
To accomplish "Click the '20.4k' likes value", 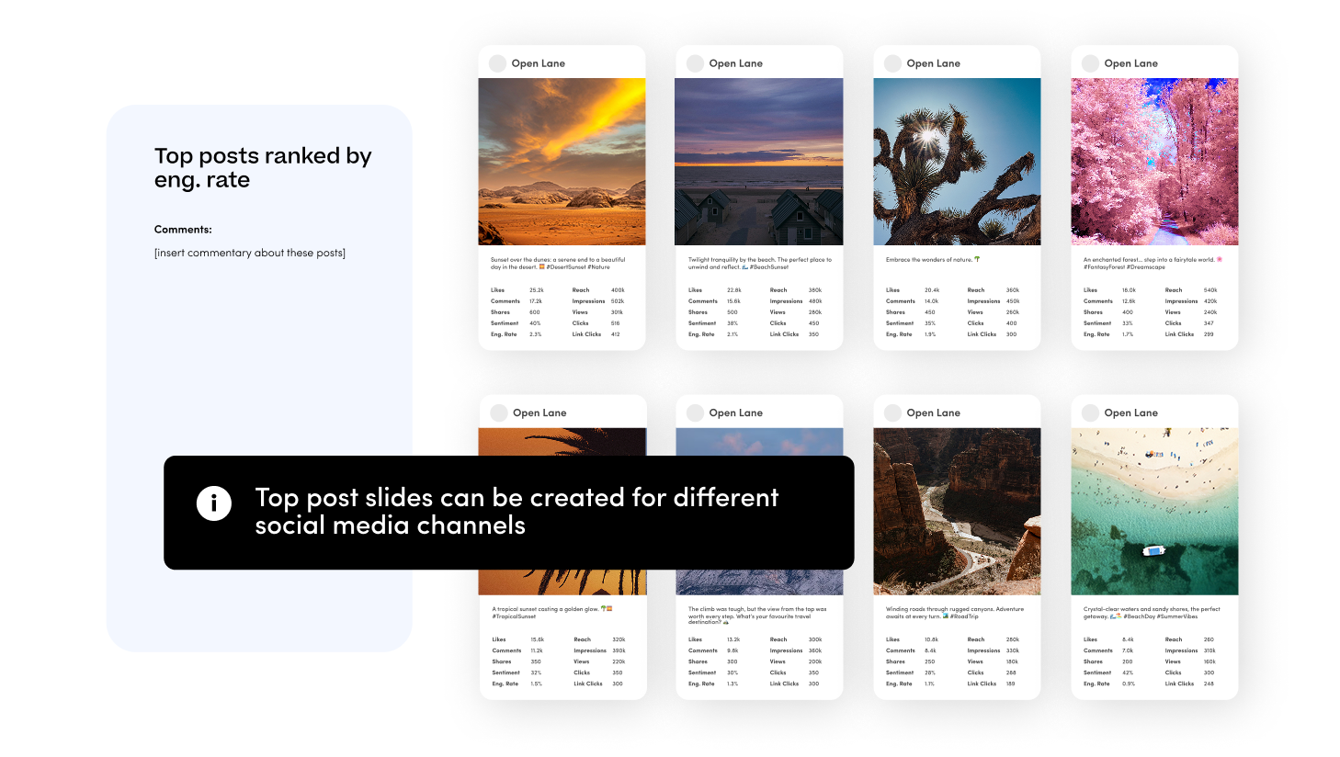I will pyautogui.click(x=932, y=290).
